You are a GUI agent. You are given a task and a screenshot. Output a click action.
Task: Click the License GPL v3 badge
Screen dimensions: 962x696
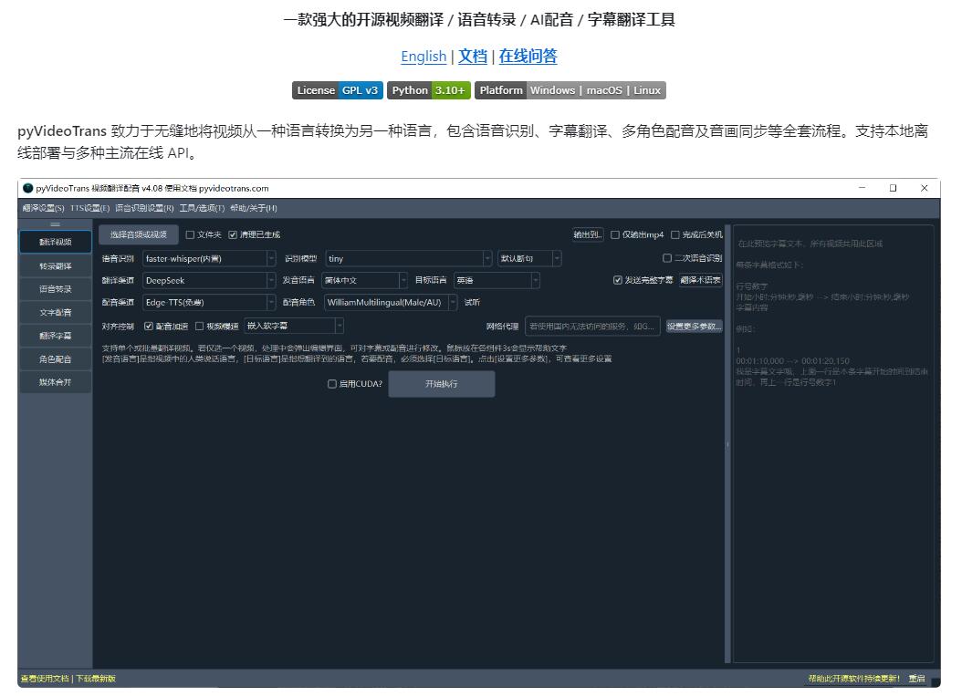coord(338,90)
